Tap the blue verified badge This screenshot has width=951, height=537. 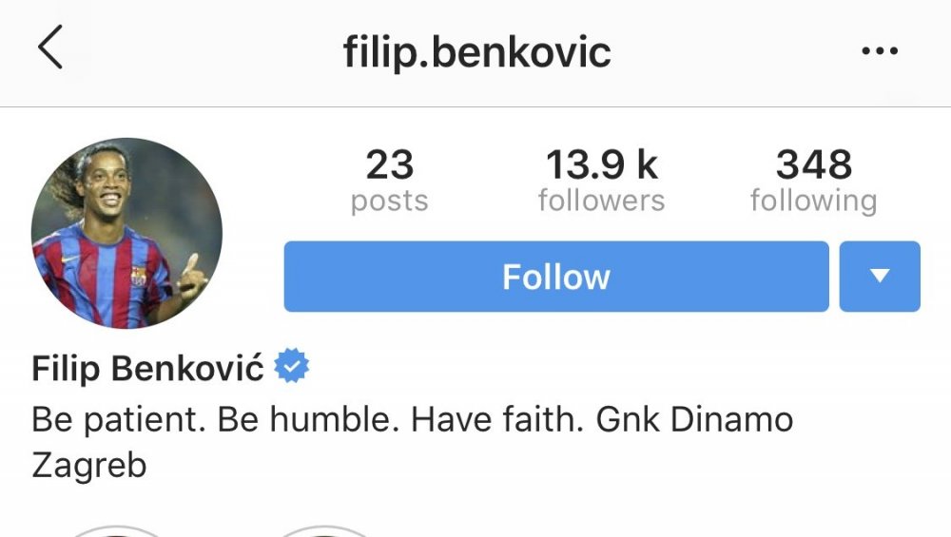292,366
